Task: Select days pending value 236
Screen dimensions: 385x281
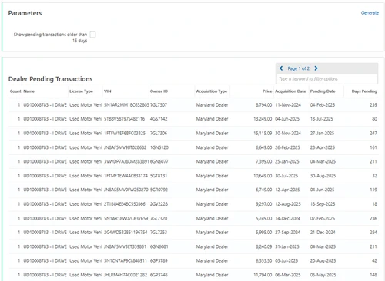Action: click(373, 218)
